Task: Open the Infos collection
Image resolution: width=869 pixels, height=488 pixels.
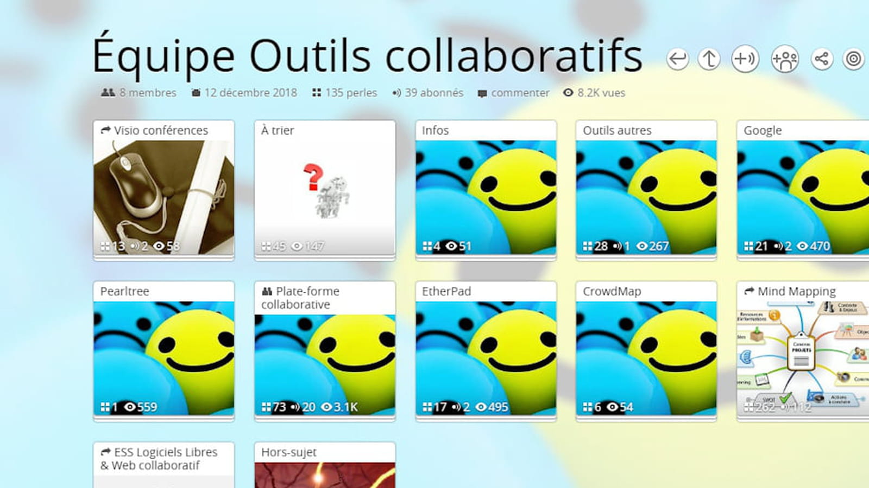Action: [x=486, y=190]
